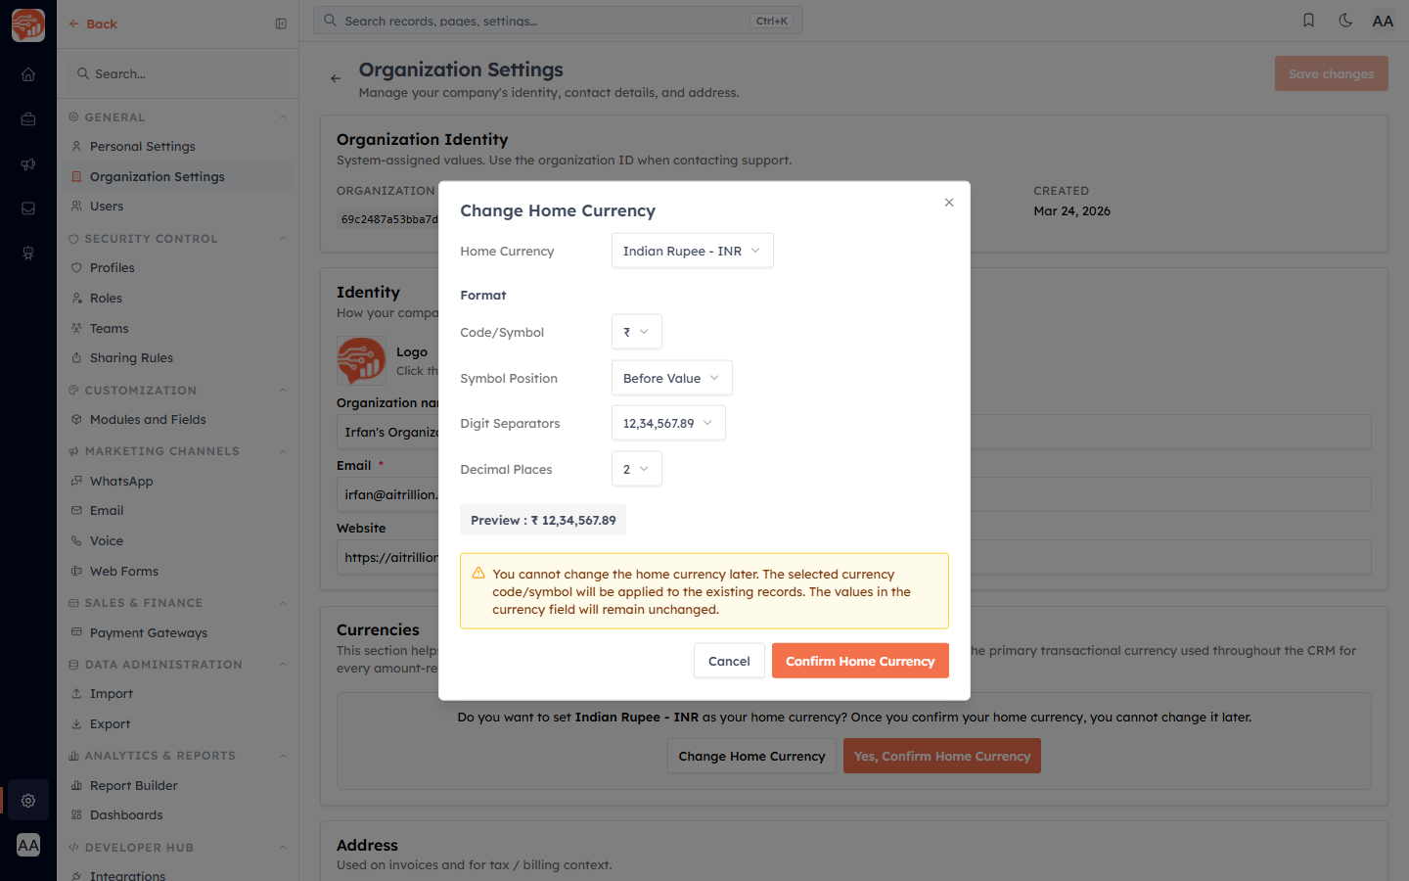Click the bookmark icon in the top bar
Viewport: 1409px width, 881px height.
1308,21
